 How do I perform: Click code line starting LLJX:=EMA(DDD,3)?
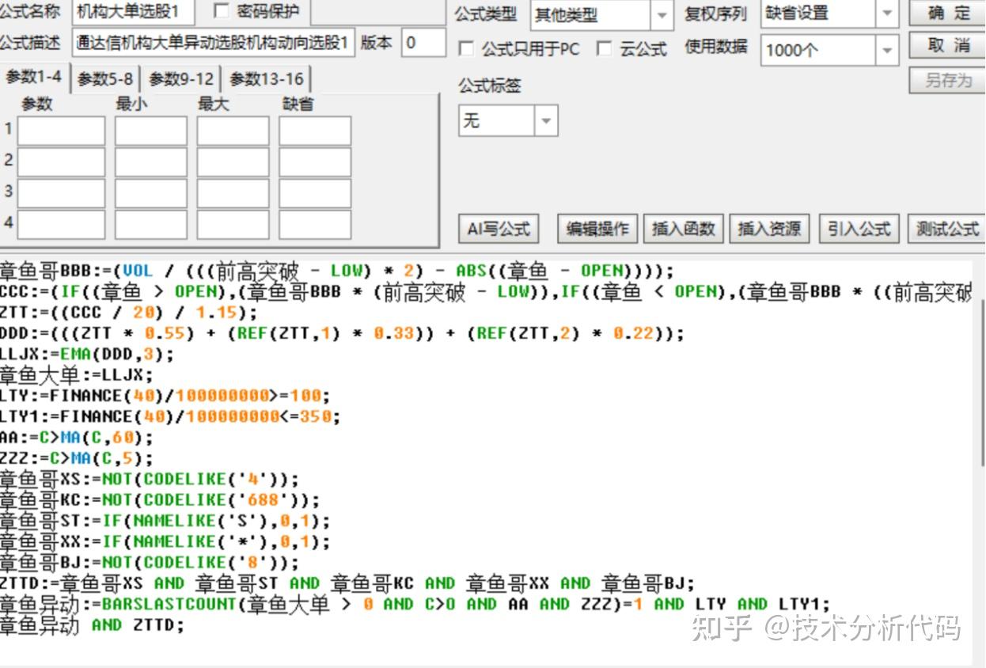click(x=86, y=354)
